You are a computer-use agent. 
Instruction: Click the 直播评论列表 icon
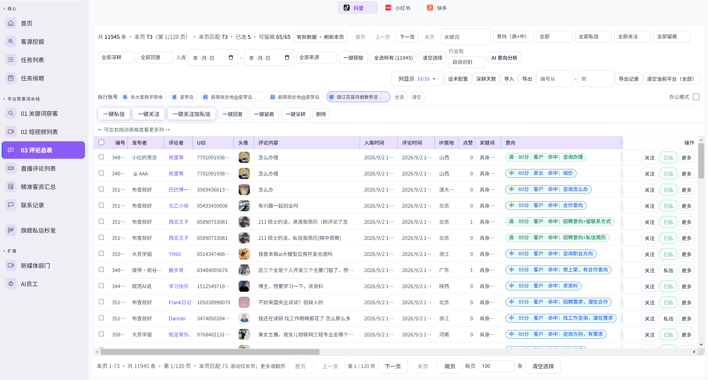(x=11, y=168)
